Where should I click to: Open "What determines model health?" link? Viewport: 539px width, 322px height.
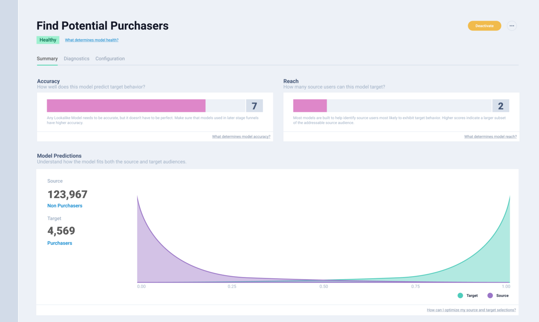pos(91,40)
